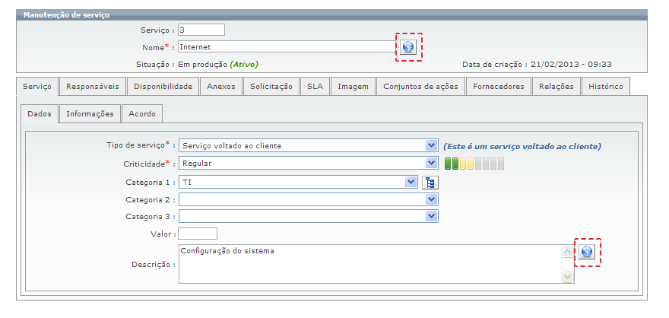
Task: Open the Categoria 3 dropdown
Action: (309, 216)
